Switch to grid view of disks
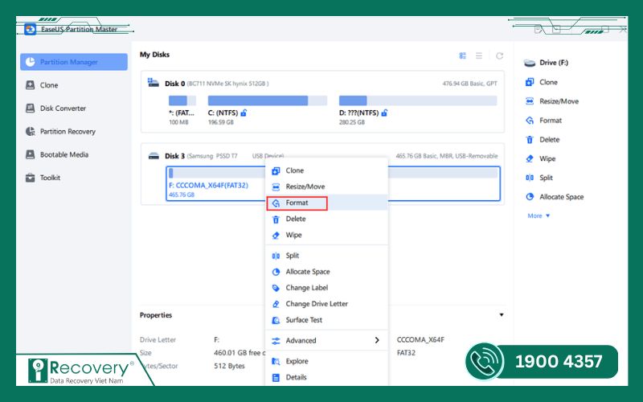 (x=463, y=55)
